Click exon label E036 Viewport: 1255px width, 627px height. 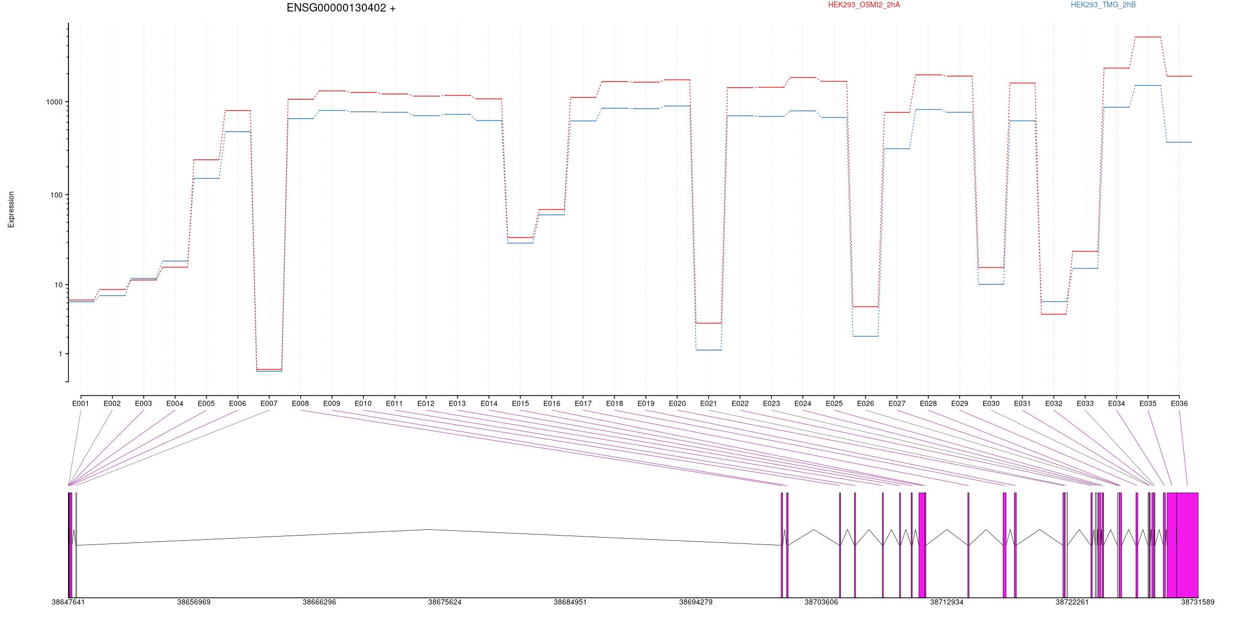(1179, 403)
